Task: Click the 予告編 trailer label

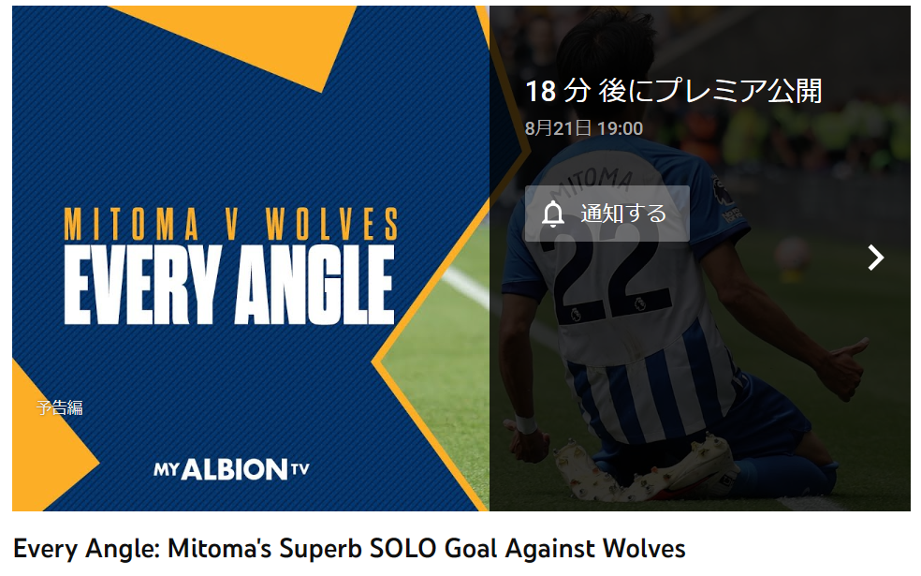Action: (x=59, y=407)
